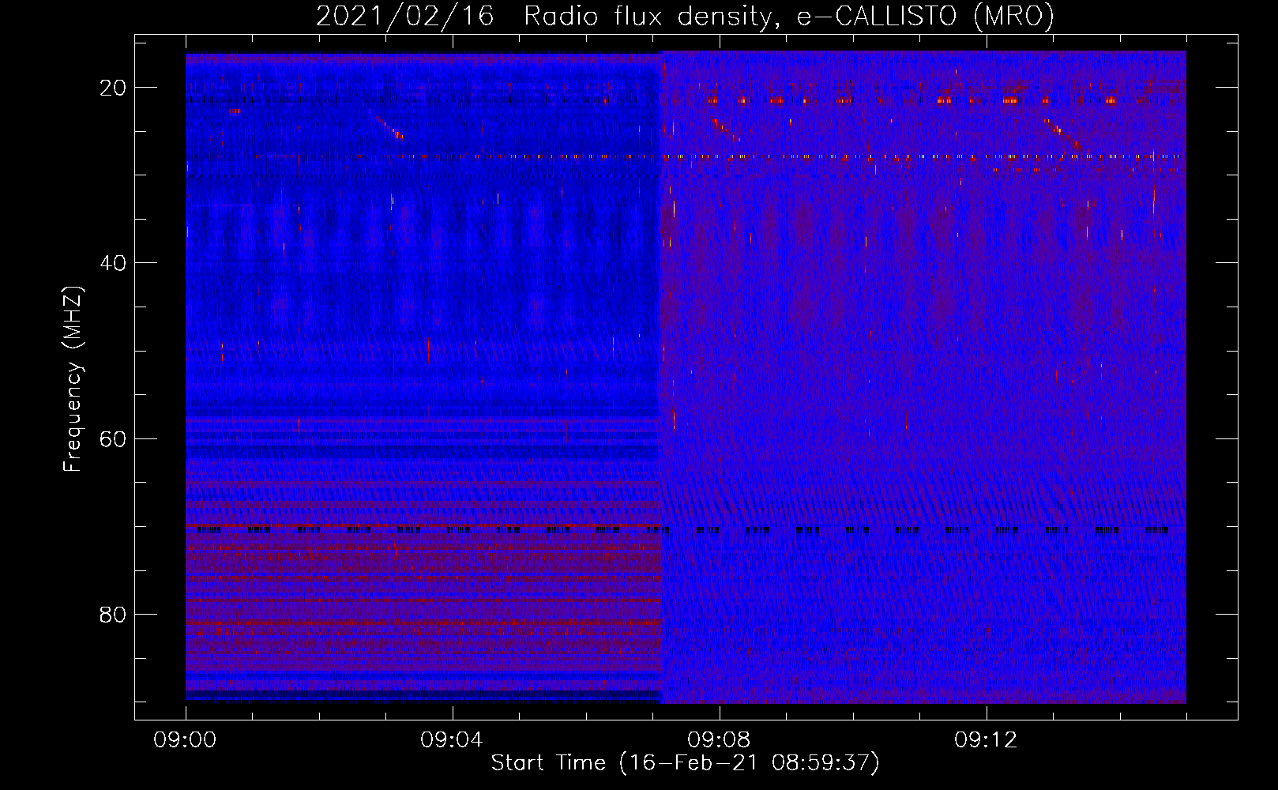Select the 09:12 time tick label

(x=986, y=740)
